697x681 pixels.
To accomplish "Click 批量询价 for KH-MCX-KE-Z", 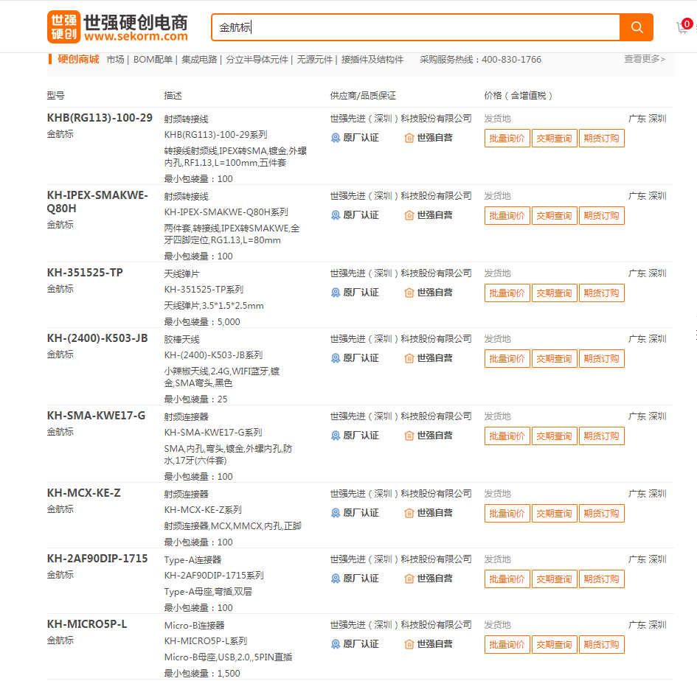I will (x=507, y=513).
